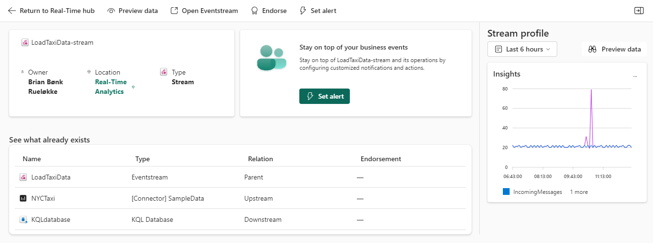This screenshot has width=653, height=243.
Task: Click the owner name Brian Bønk Rueløkke
Action: click(46, 87)
